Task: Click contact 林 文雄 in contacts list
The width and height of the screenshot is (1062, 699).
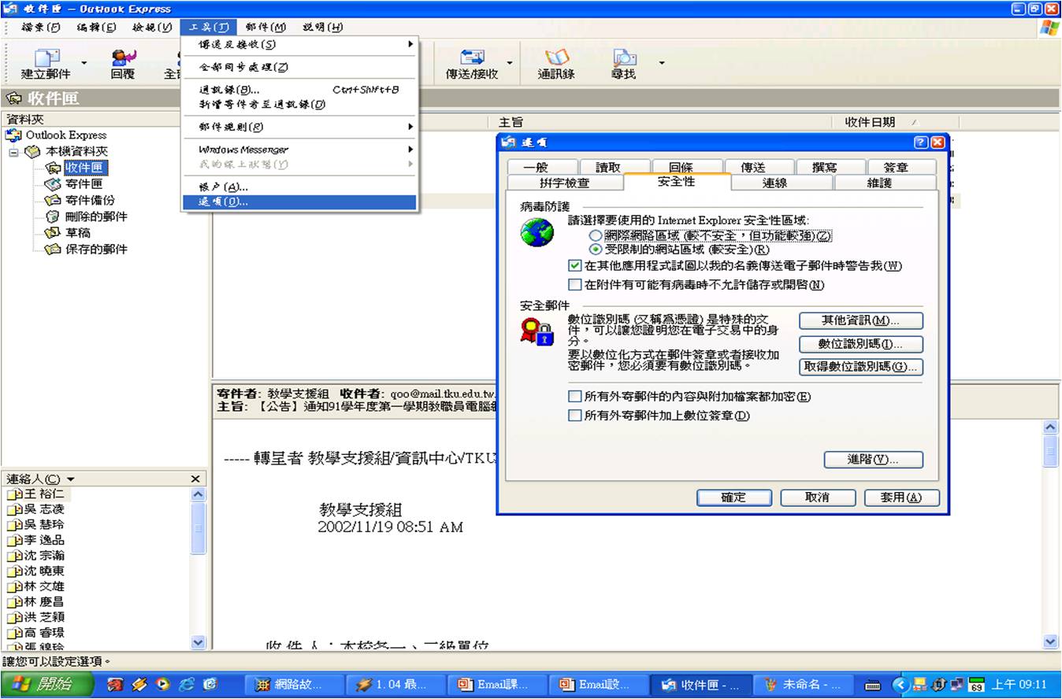Action: click(44, 586)
